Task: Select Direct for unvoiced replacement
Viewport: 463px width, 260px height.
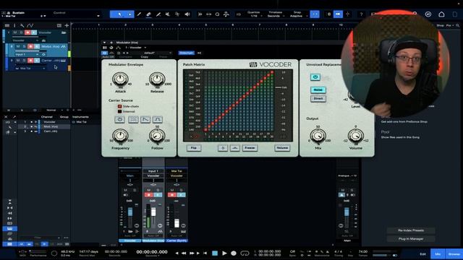Action: [x=318, y=98]
